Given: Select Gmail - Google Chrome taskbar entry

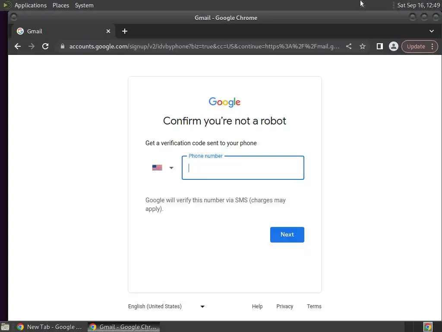Looking at the screenshot, I should [124, 327].
